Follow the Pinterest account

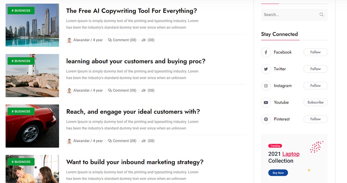[x=315, y=119]
